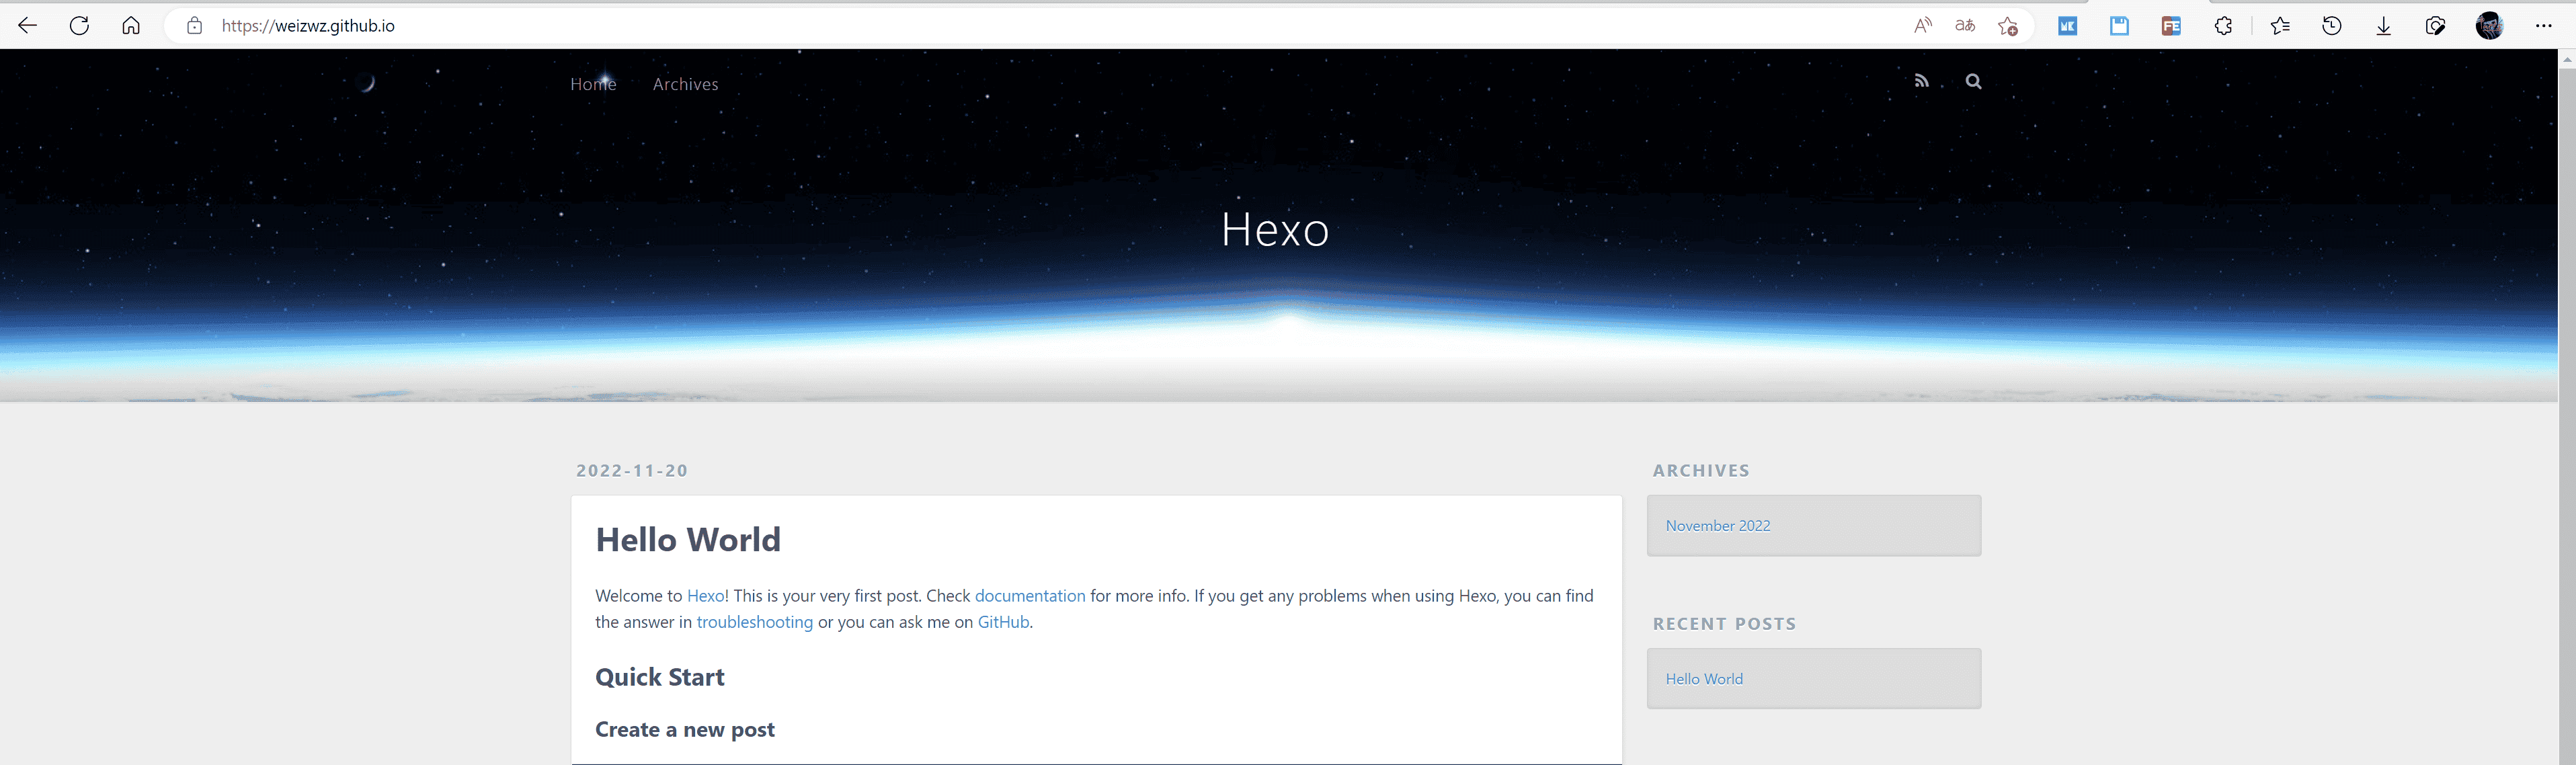Reload the page with refresh icon

[x=80, y=26]
